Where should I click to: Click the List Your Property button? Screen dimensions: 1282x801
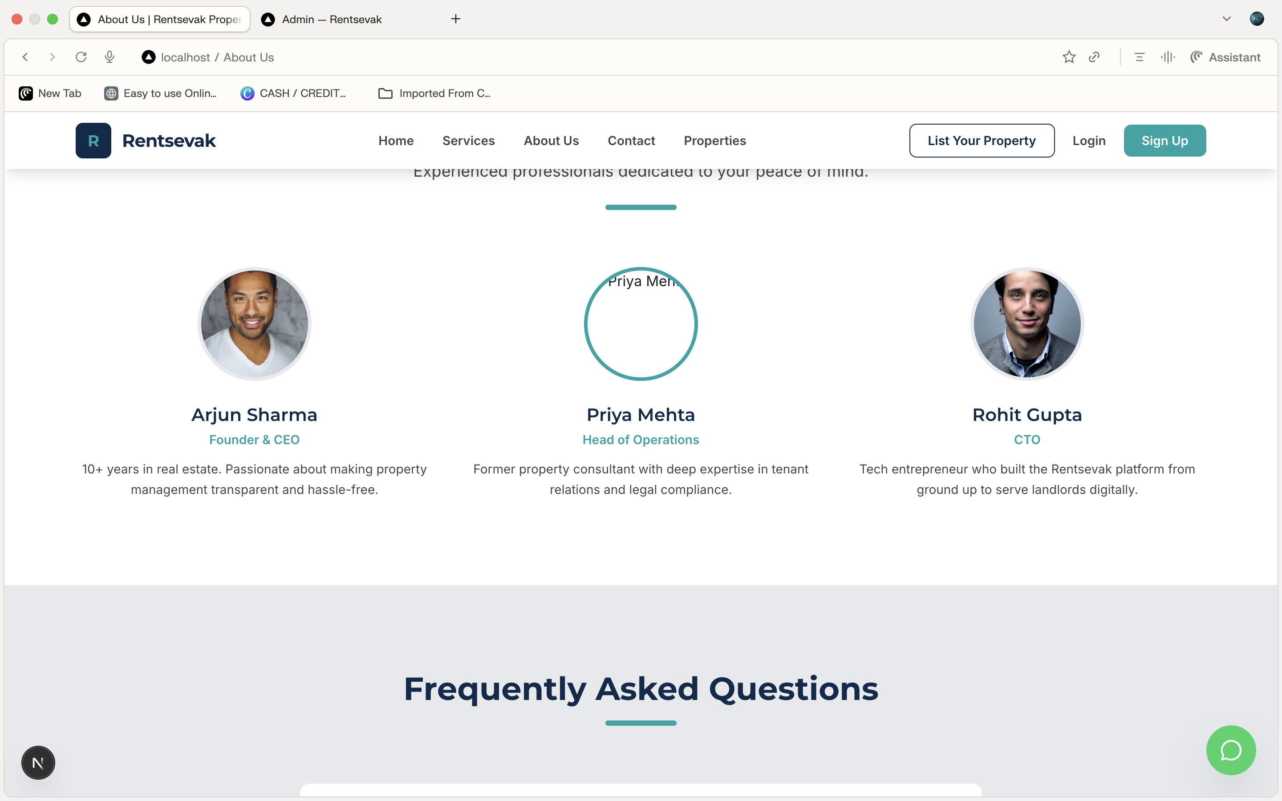(x=982, y=140)
